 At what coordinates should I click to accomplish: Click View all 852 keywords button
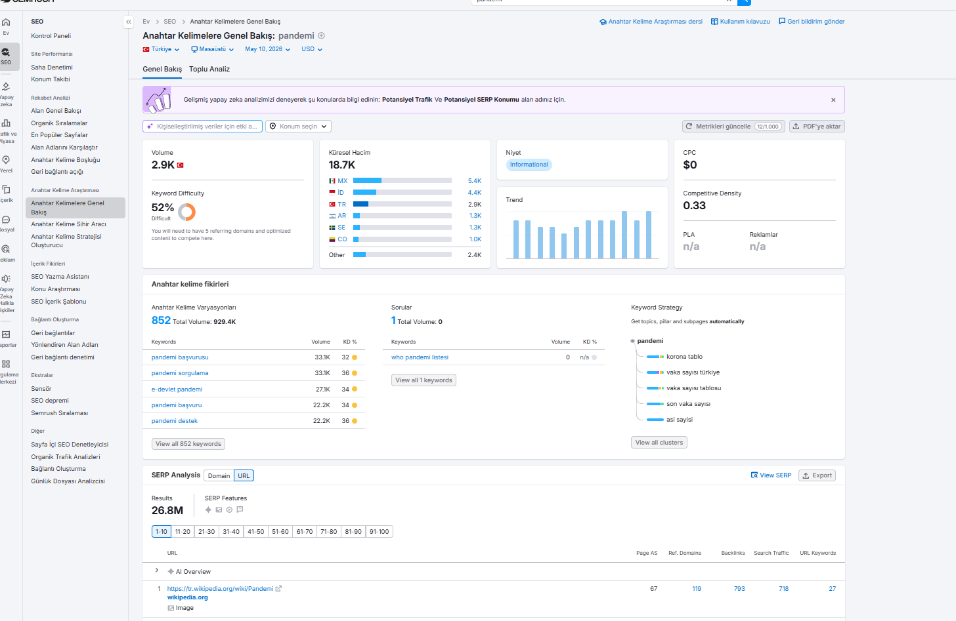click(188, 444)
